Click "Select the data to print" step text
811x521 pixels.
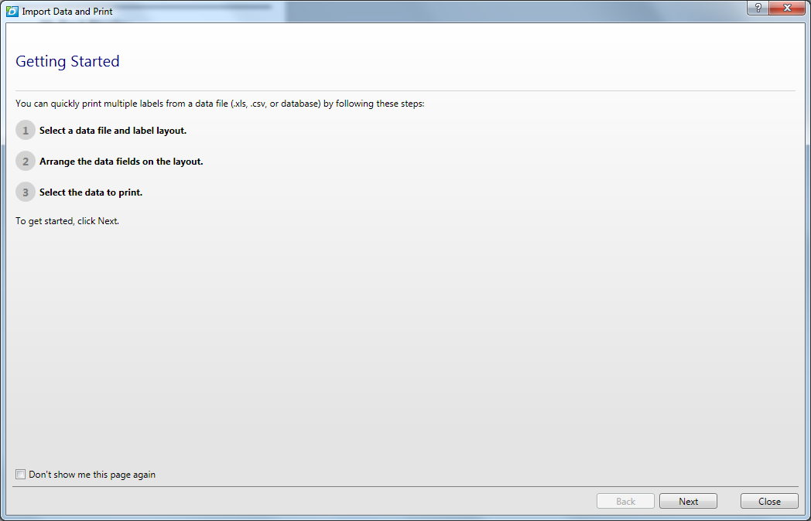pyautogui.click(x=91, y=192)
